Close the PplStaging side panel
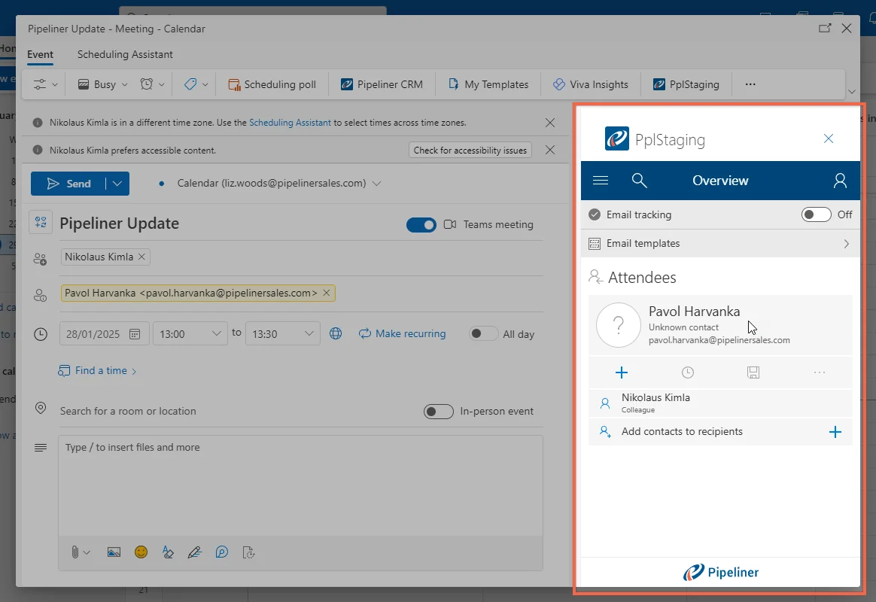Viewport: 876px width, 602px height. point(829,138)
